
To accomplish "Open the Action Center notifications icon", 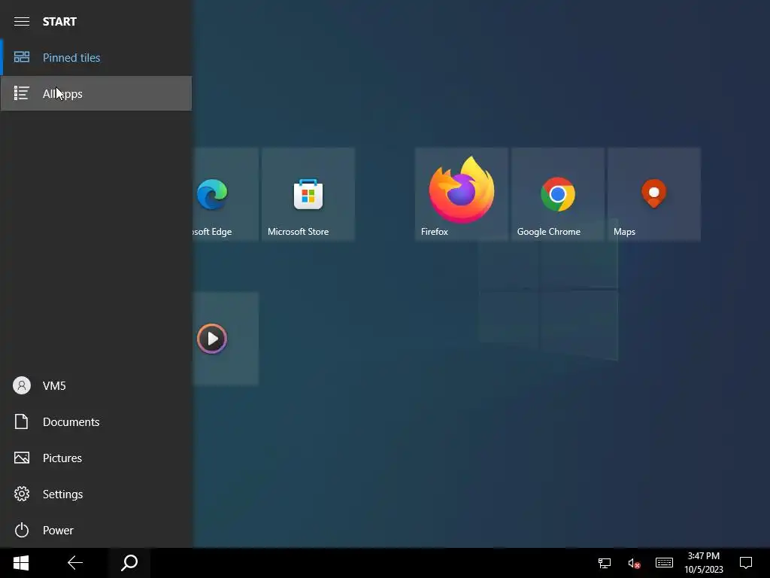I will pyautogui.click(x=746, y=563).
